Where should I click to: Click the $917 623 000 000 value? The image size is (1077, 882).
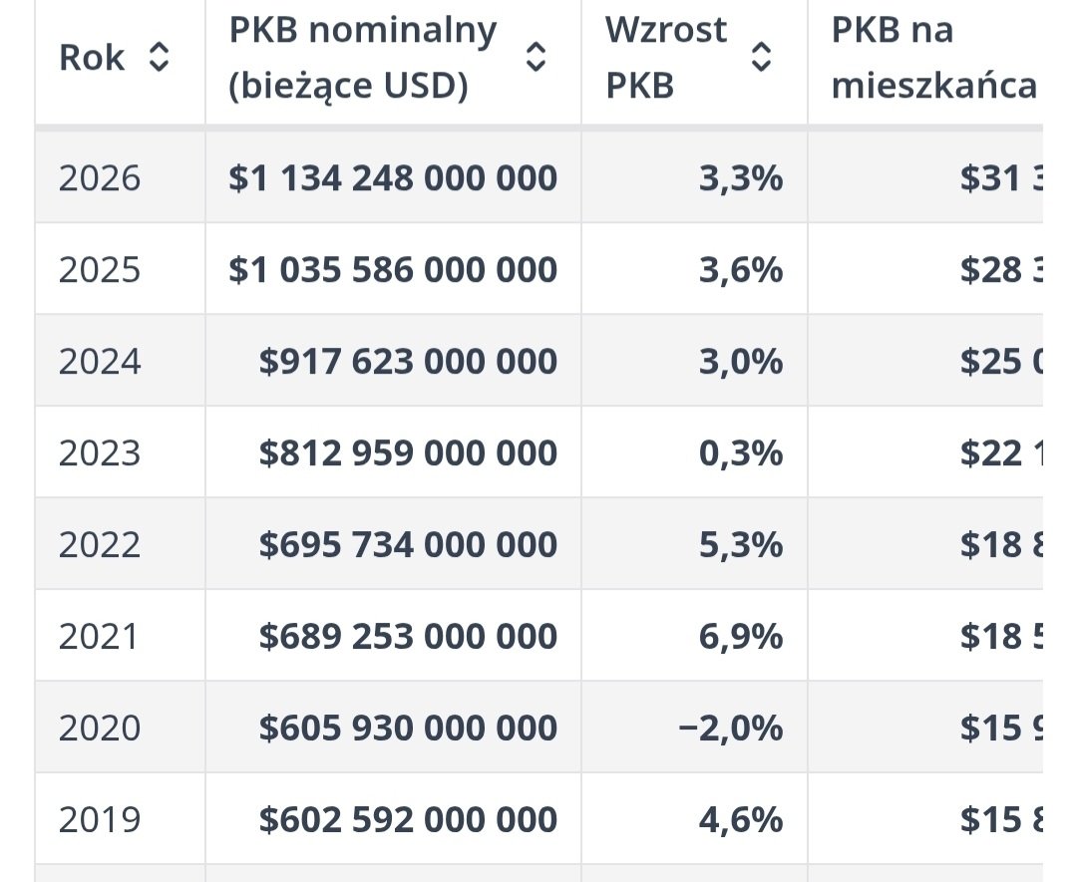click(408, 362)
